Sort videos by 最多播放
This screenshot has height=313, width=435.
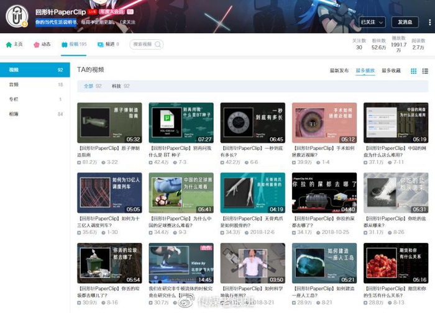[365, 71]
